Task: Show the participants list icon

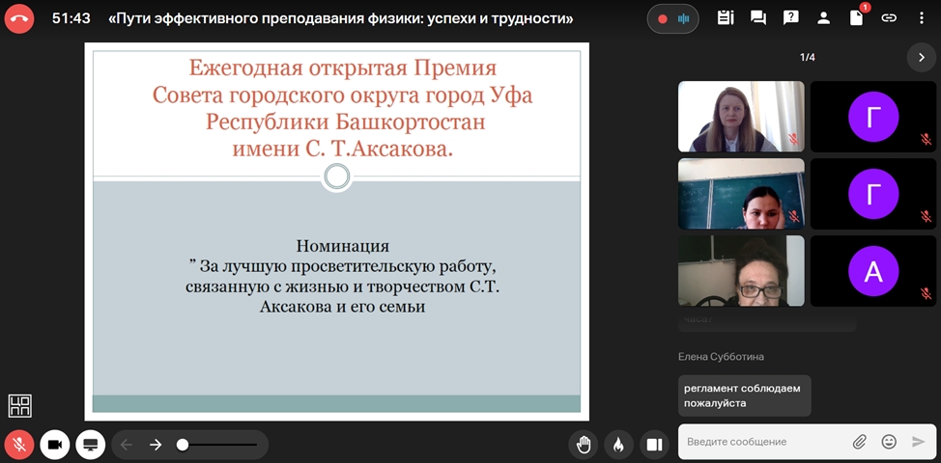Action: (823, 18)
